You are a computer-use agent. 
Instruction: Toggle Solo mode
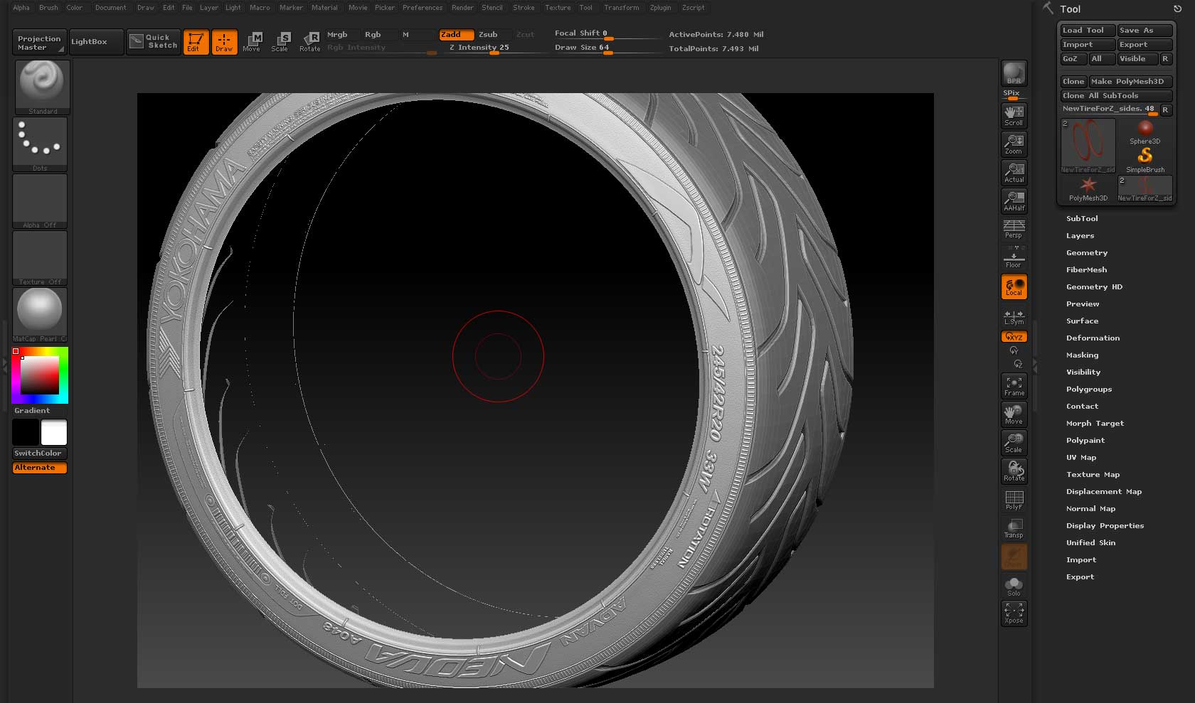pyautogui.click(x=1014, y=586)
